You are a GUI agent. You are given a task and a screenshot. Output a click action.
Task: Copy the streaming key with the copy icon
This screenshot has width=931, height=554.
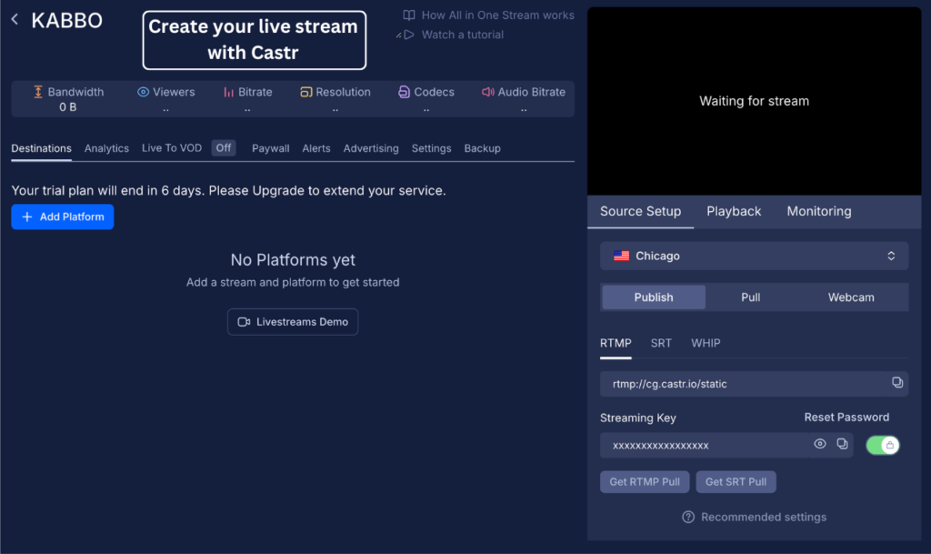tap(842, 444)
